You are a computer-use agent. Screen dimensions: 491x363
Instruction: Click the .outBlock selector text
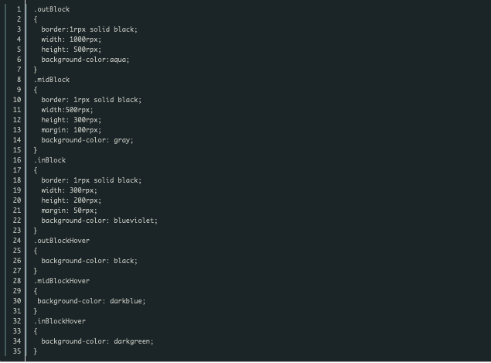click(51, 9)
